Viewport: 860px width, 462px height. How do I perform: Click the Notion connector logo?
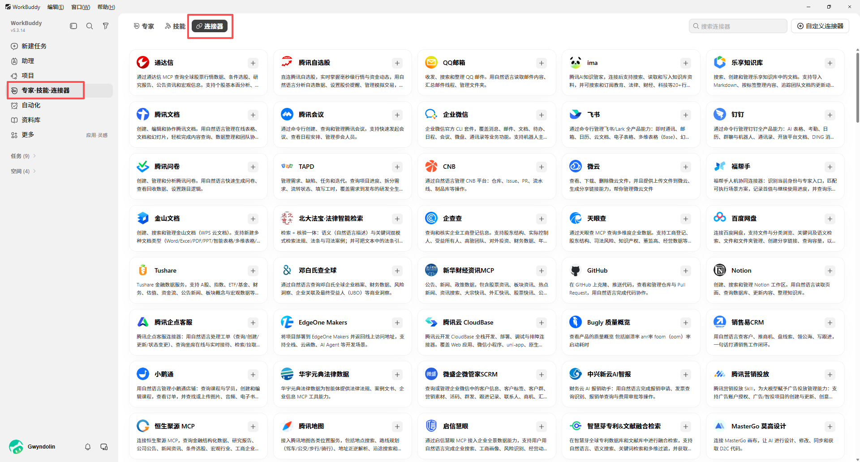click(720, 270)
